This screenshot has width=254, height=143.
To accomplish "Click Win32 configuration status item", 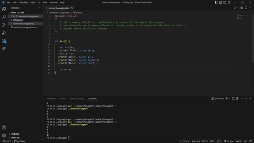I will (x=239, y=141).
